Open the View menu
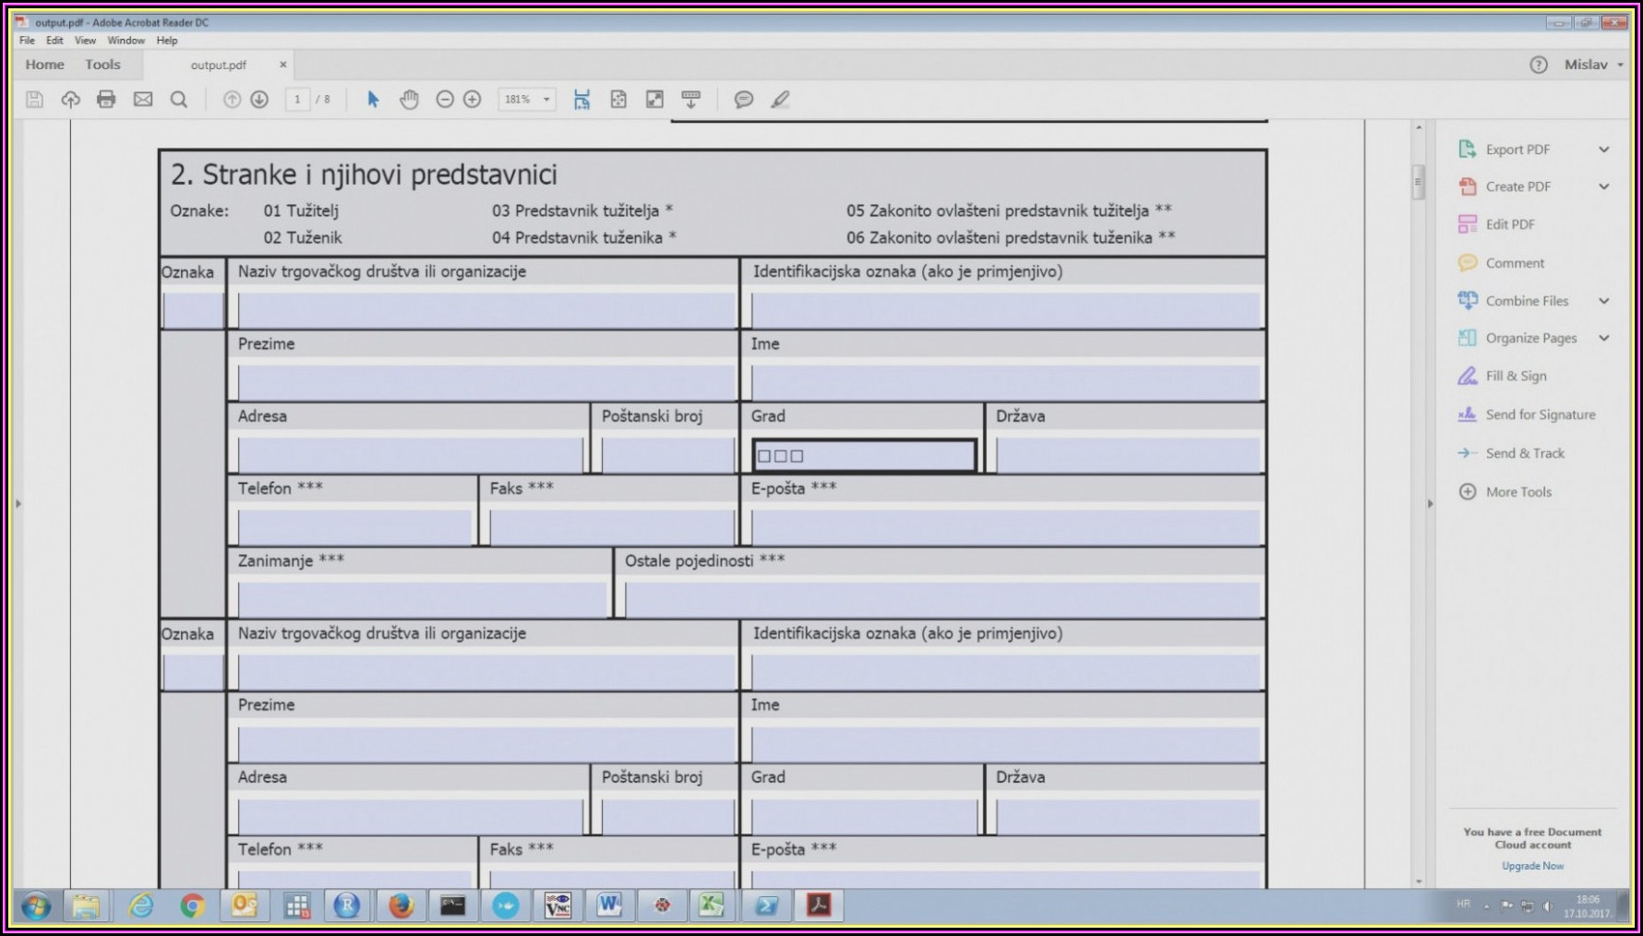This screenshot has width=1643, height=936. click(x=85, y=41)
